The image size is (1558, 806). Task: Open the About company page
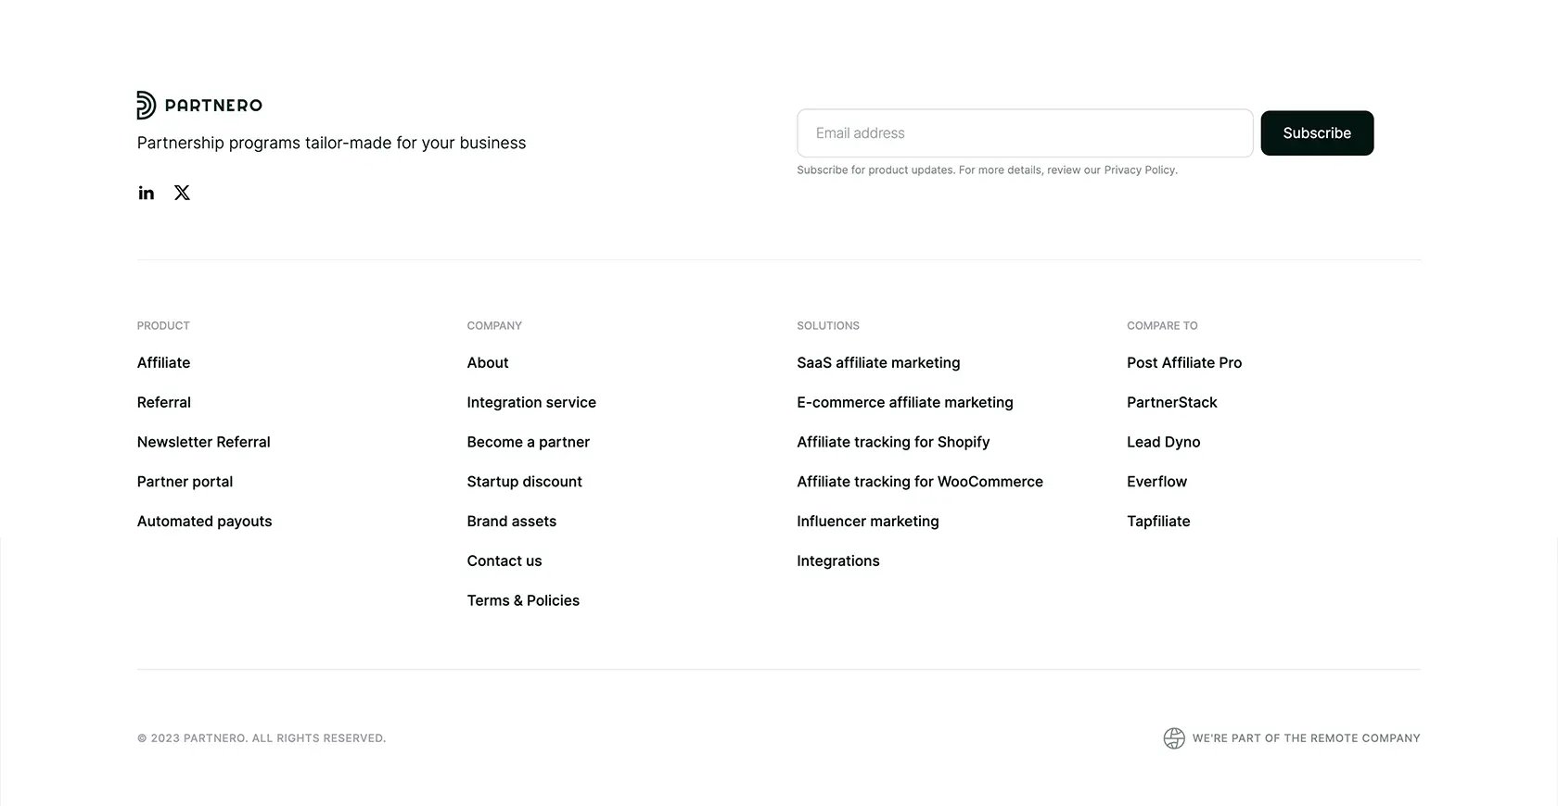tap(488, 363)
